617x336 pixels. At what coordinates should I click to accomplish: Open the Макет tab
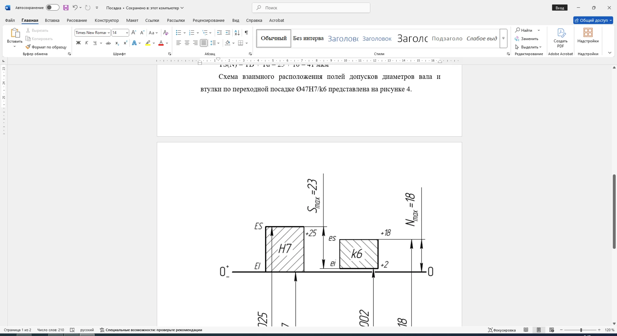pyautogui.click(x=132, y=20)
